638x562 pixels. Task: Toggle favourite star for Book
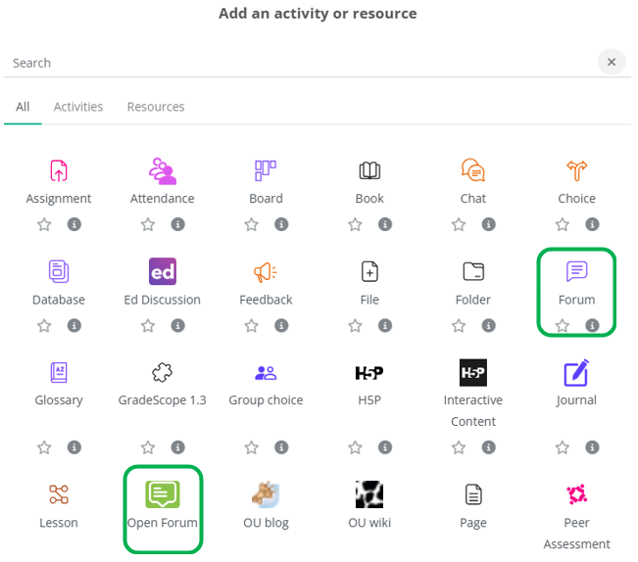355,224
